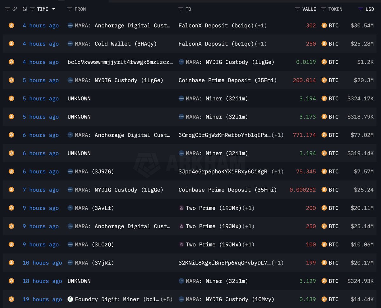
Task: Click MARA logo next to NYDIG Custody (1CMvy)
Action: [182, 299]
